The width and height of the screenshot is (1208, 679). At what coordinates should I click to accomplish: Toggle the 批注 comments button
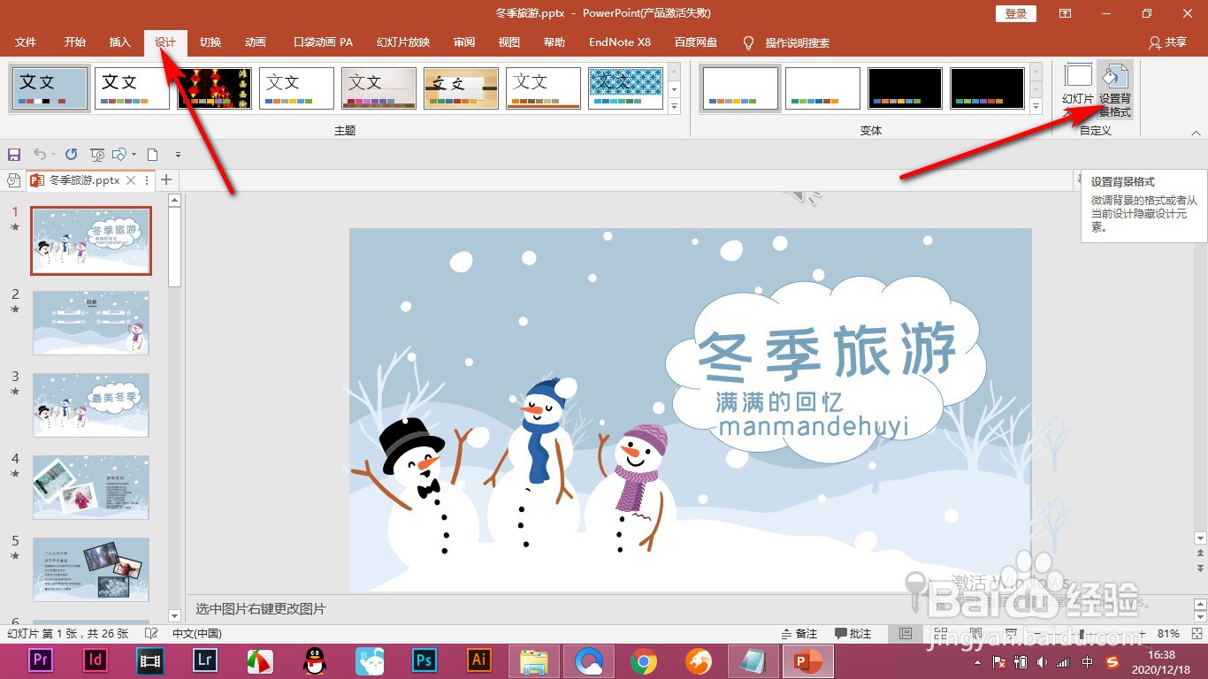click(x=852, y=633)
